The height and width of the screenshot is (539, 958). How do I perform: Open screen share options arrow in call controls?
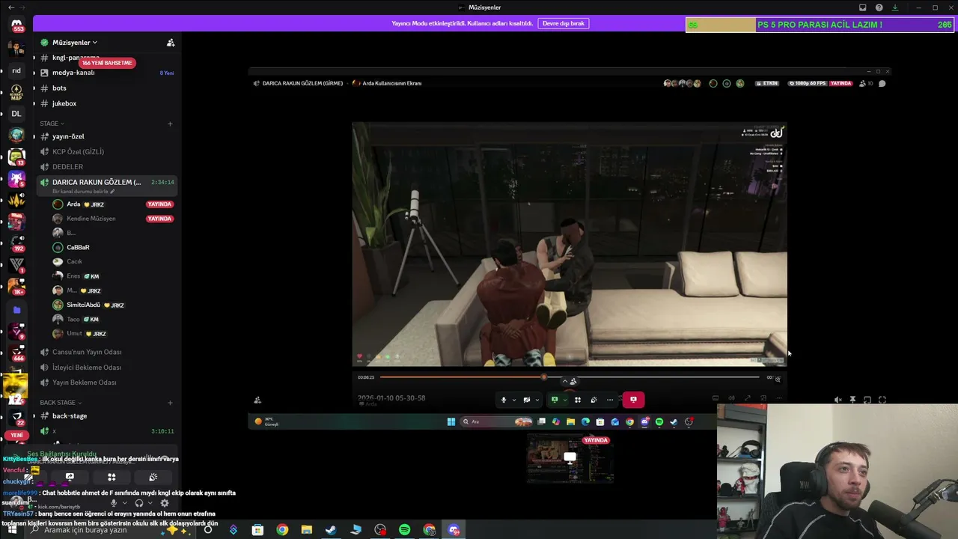coord(565,400)
